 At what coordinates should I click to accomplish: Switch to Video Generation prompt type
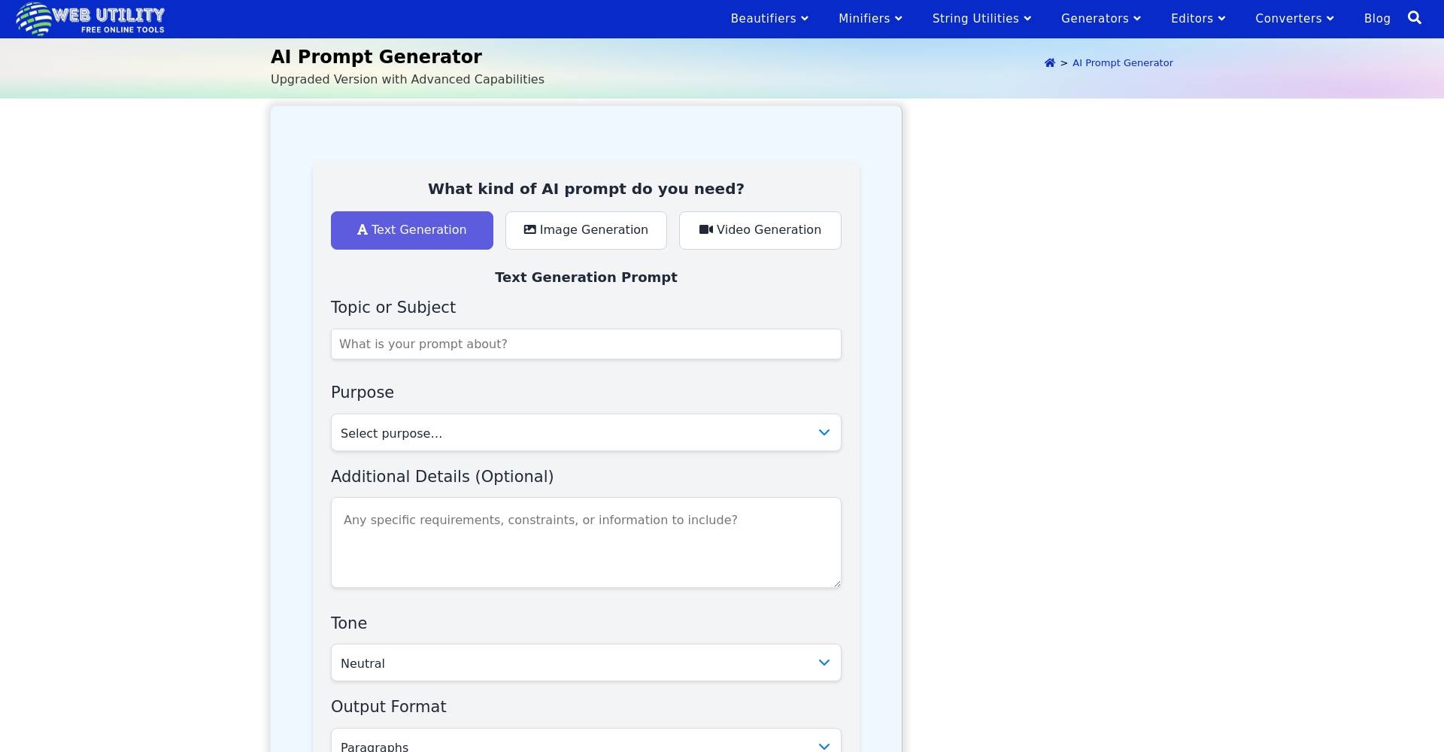coord(760,230)
